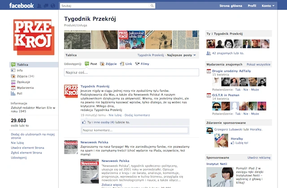Click the sidebar 'Nie lubię' link
Viewport: 287px width, 188px height.
pos(17,143)
